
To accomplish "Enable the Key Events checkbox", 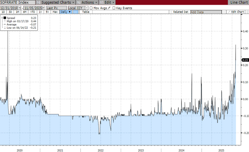I will pyautogui.click(x=114, y=7).
